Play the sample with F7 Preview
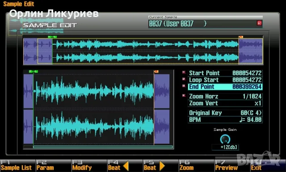 (232, 165)
